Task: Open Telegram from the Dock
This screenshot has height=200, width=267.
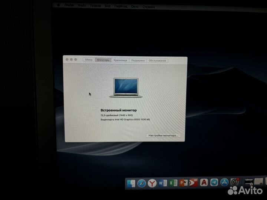Action: [214, 182]
